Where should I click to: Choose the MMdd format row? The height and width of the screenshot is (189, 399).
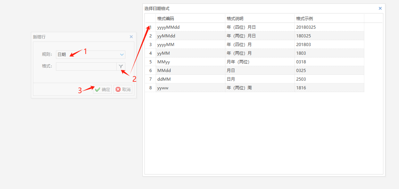[x=164, y=70]
